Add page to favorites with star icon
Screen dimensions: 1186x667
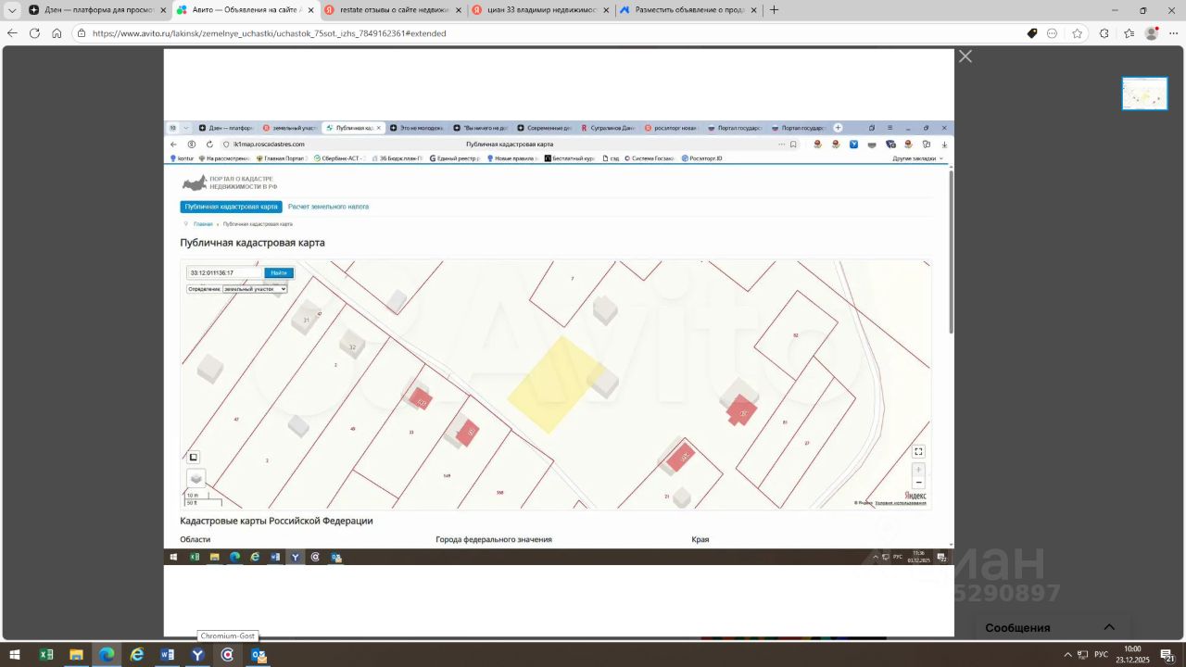[x=1077, y=33]
